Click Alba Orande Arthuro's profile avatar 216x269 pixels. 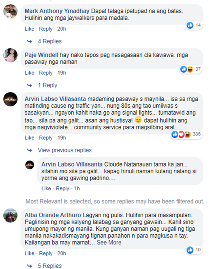10,215
